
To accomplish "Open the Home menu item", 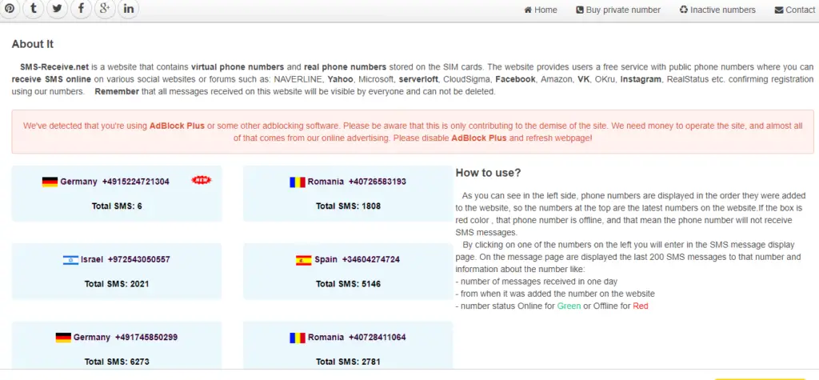I will (541, 10).
